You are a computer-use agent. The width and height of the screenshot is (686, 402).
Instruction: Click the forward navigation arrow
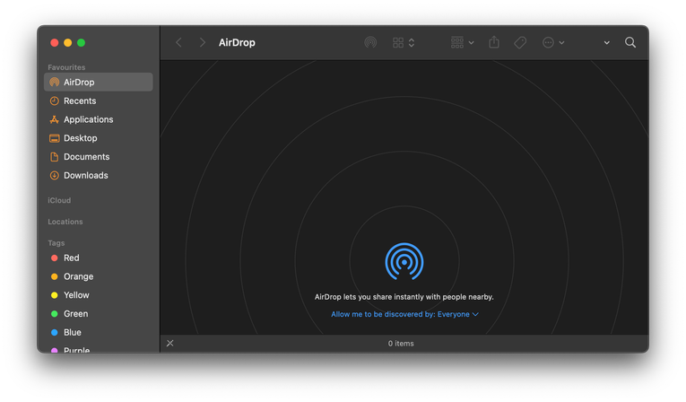click(203, 42)
